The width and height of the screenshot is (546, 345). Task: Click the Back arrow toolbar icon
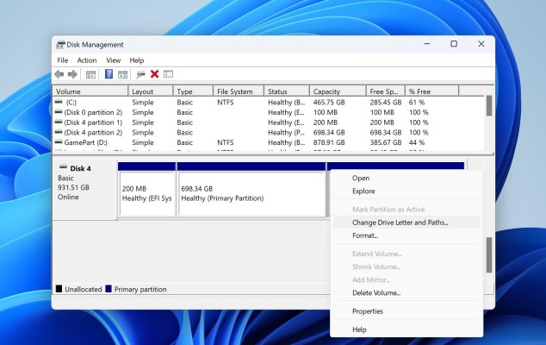59,74
